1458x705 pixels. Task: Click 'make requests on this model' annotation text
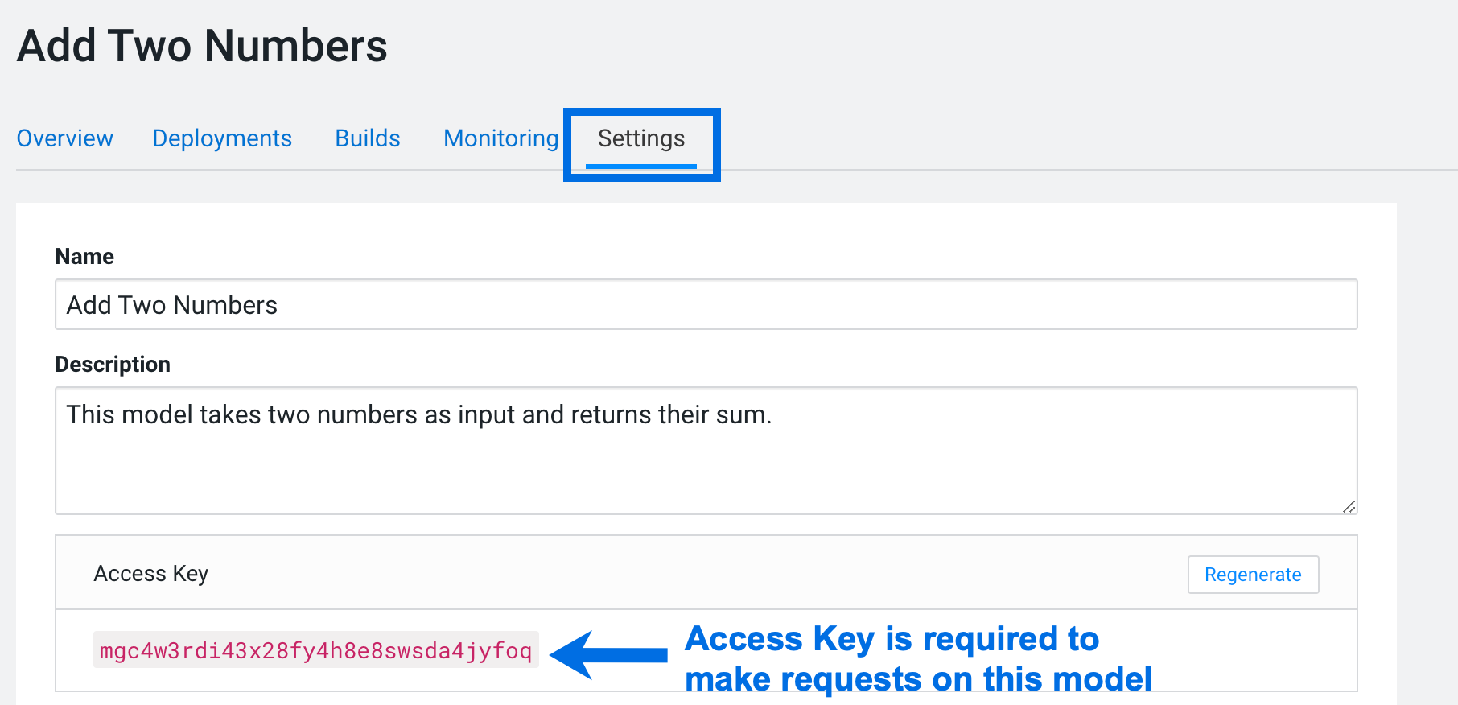[x=918, y=679]
